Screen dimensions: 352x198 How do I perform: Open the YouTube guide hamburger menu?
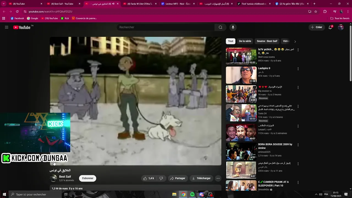tap(7, 27)
